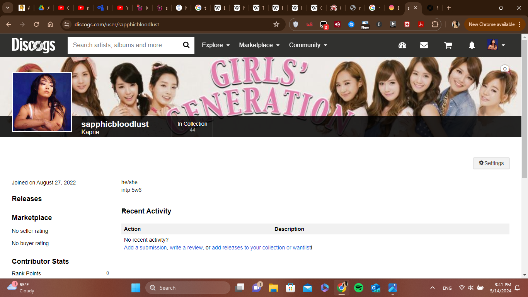Click the No seller rating text
The image size is (528, 297).
pyautogui.click(x=30, y=231)
